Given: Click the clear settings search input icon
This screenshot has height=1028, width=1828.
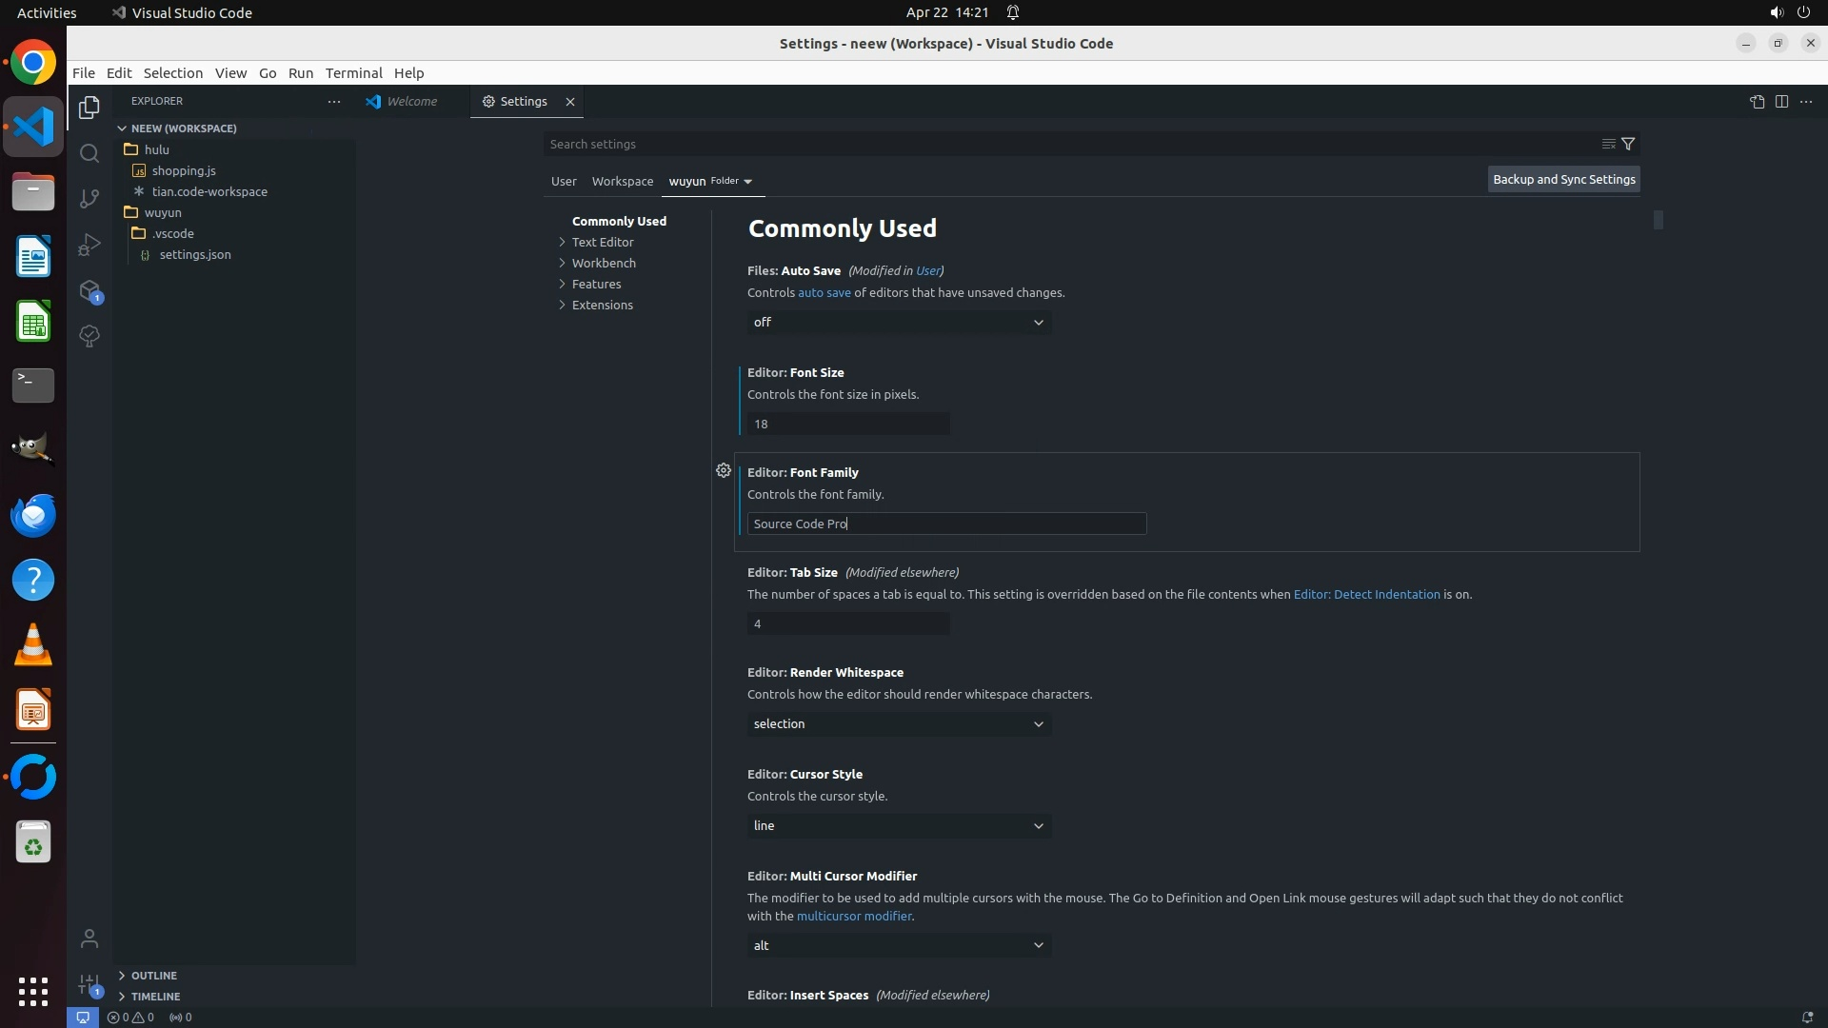Looking at the screenshot, I should click(1608, 144).
